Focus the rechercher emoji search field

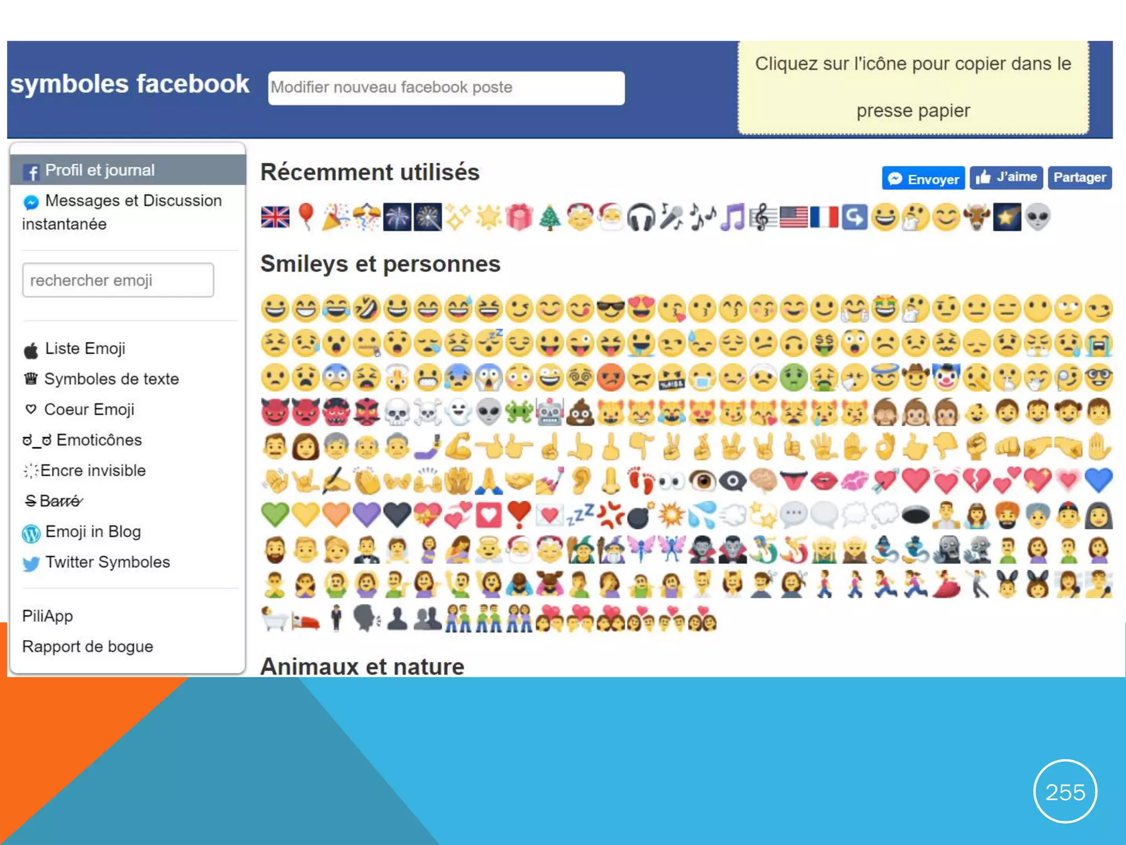pos(118,280)
